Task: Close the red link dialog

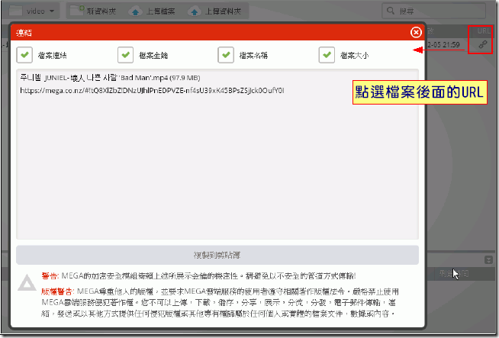Action: pos(416,32)
